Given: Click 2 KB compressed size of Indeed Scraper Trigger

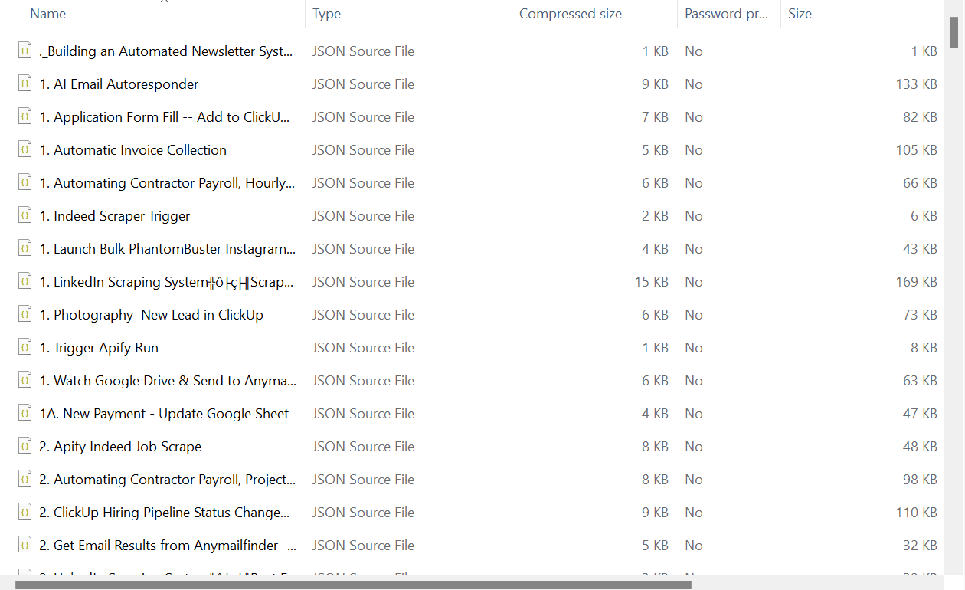Looking at the screenshot, I should 655,216.
